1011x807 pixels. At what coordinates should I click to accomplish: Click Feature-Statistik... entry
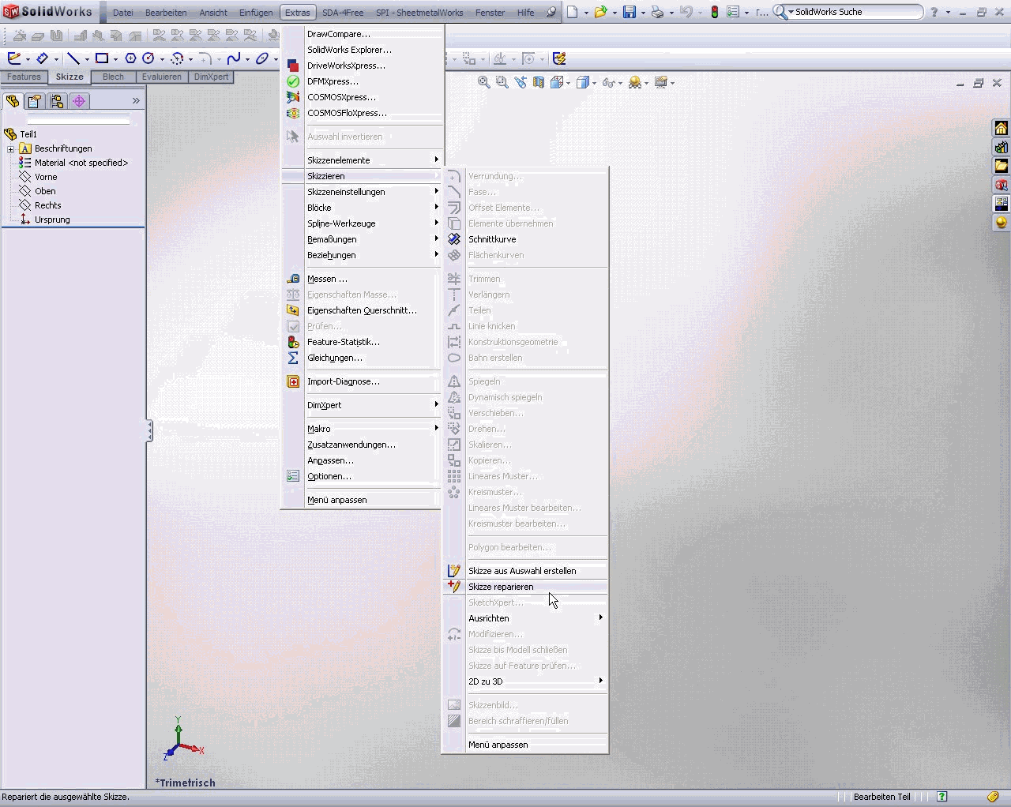click(x=363, y=342)
